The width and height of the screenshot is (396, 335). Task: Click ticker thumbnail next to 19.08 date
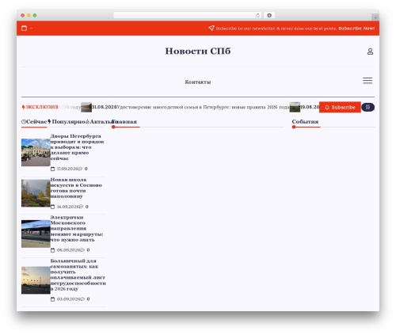pos(295,107)
